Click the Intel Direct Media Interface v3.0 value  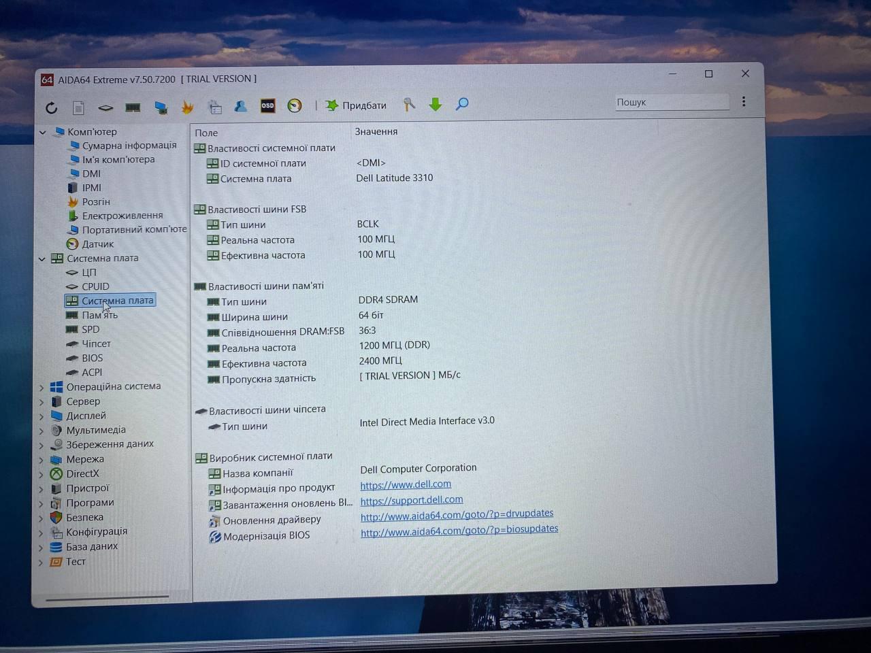click(x=427, y=421)
